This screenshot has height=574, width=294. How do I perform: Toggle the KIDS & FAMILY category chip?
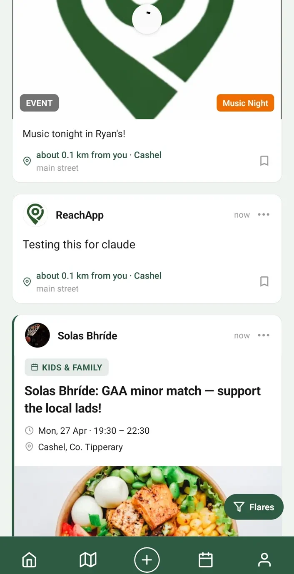[x=66, y=367]
